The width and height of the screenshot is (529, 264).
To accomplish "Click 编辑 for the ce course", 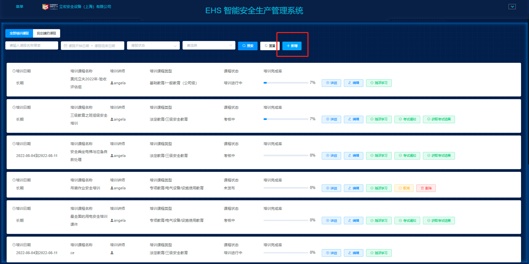I will click(353, 253).
